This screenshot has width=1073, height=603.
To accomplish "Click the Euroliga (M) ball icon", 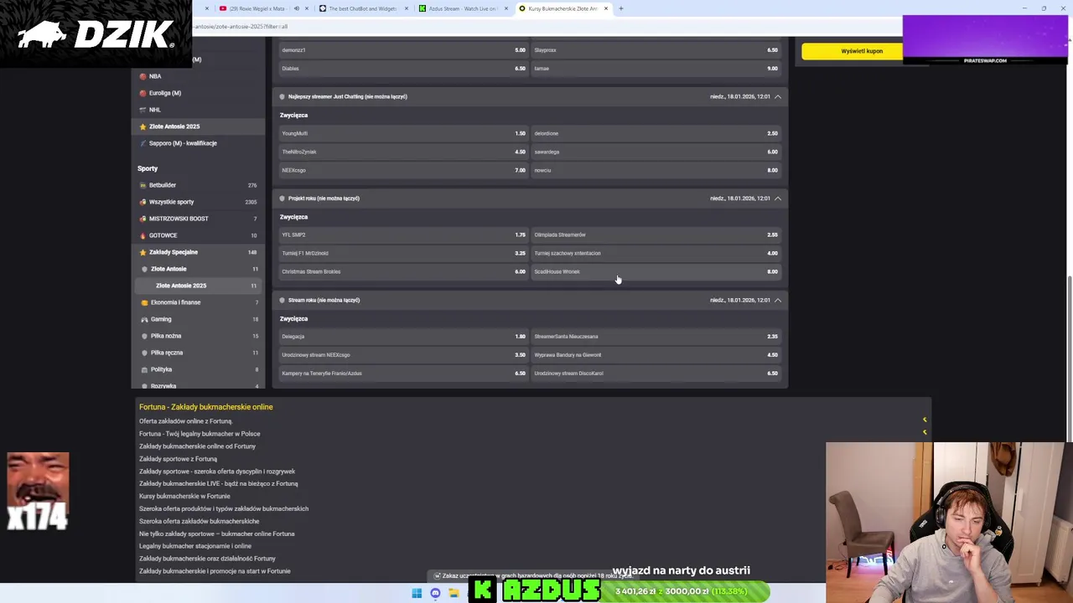I will [x=143, y=93].
